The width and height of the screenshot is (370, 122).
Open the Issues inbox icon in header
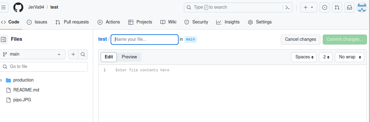[x=324, y=7]
